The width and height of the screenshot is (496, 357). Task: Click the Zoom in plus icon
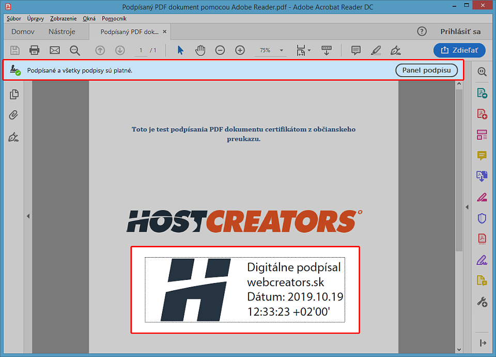(x=240, y=50)
